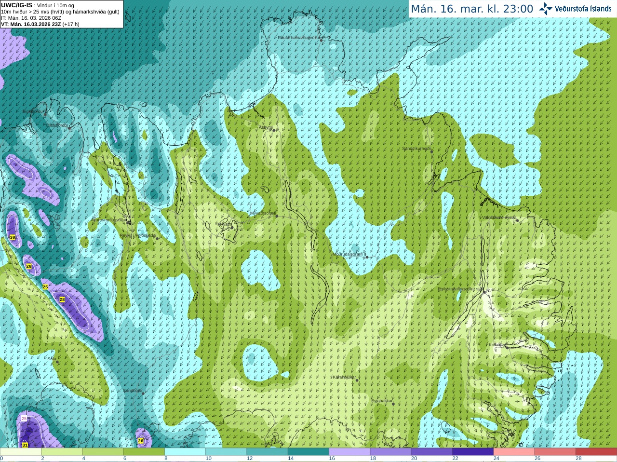The height and width of the screenshot is (462, 617).
Task: Click the Mývatnsöræfi station dot
Action: click(277, 216)
